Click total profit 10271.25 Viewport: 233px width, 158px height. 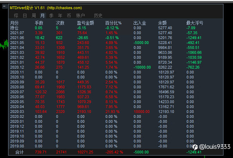click(x=85, y=152)
